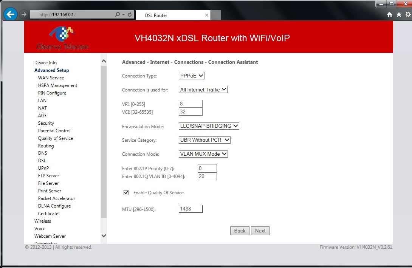Click sidebar scrollbar up arrow
This screenshot has height=268, width=412.
click(x=104, y=61)
